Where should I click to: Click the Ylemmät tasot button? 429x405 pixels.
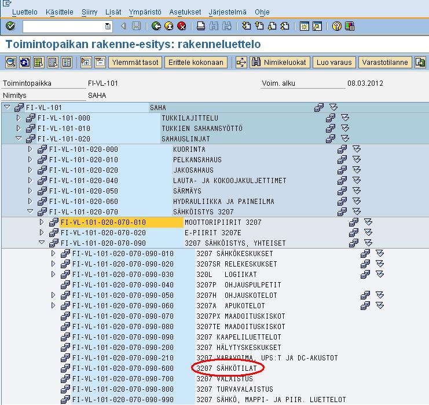(135, 63)
